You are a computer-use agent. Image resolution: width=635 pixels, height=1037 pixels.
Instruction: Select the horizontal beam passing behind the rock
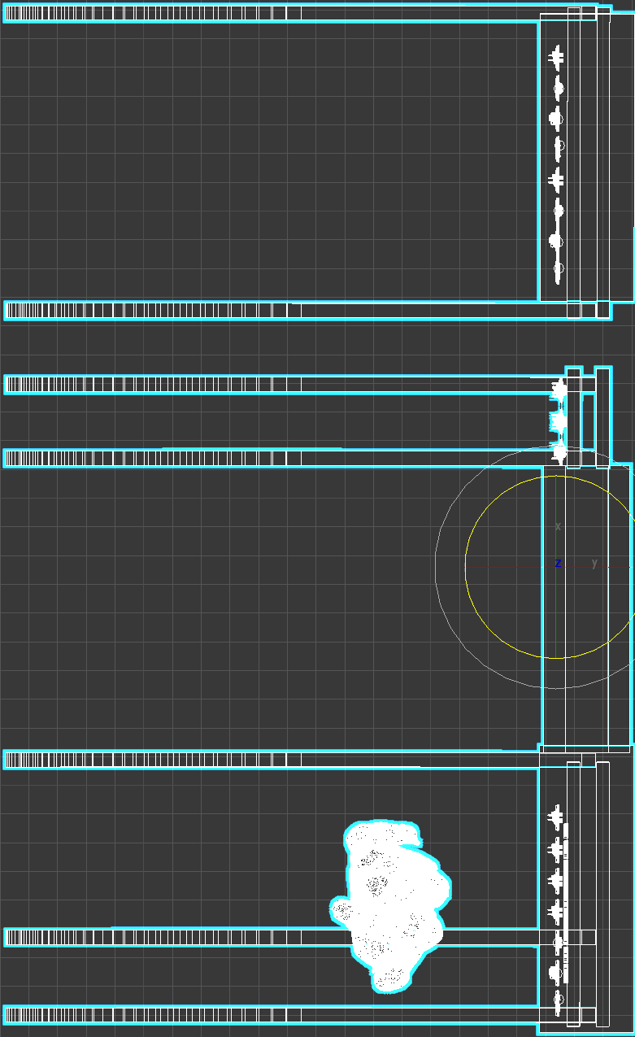coord(163,937)
